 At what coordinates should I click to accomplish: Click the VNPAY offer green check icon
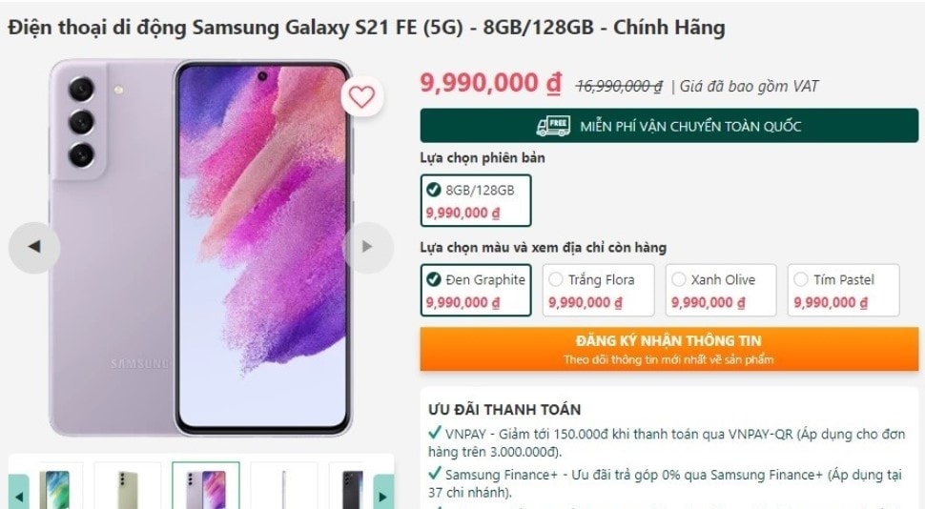pyautogui.click(x=435, y=433)
